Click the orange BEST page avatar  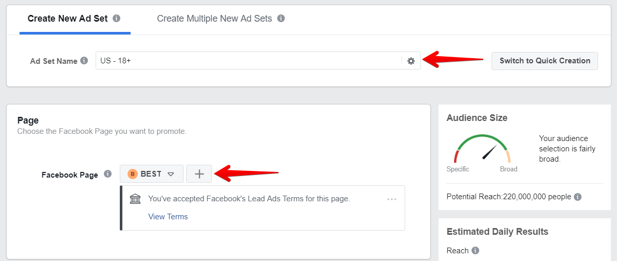[133, 174]
